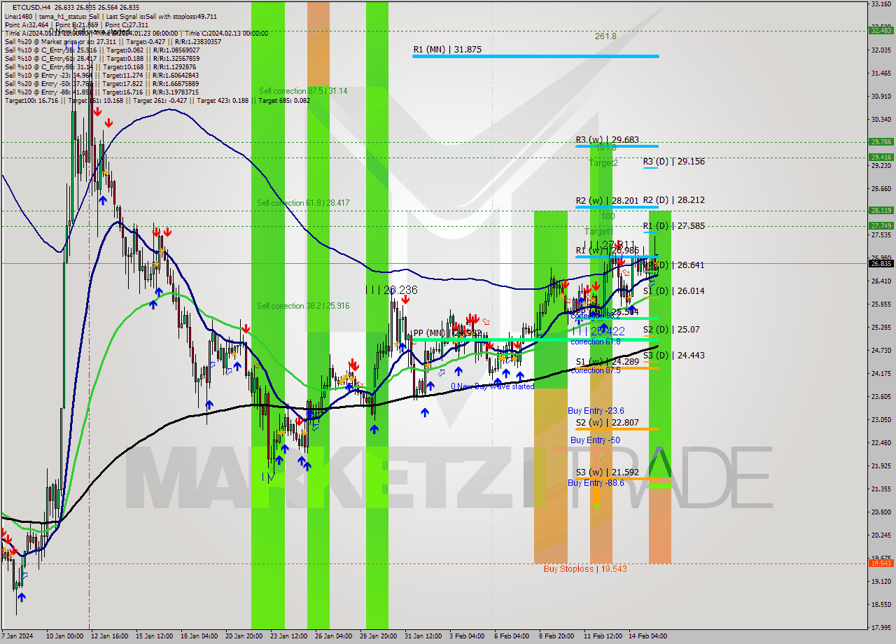Screen dimensions: 896x644
Task: Click the green 29.786 price tag
Action: [881, 141]
